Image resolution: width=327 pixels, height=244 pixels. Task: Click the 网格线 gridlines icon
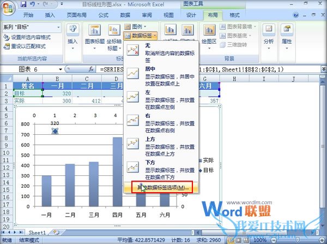click(x=187, y=30)
